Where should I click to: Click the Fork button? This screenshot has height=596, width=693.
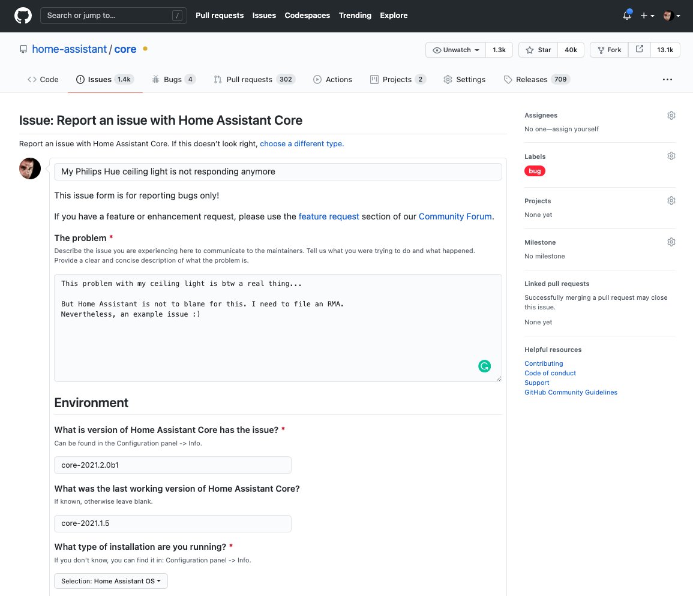[x=609, y=50]
